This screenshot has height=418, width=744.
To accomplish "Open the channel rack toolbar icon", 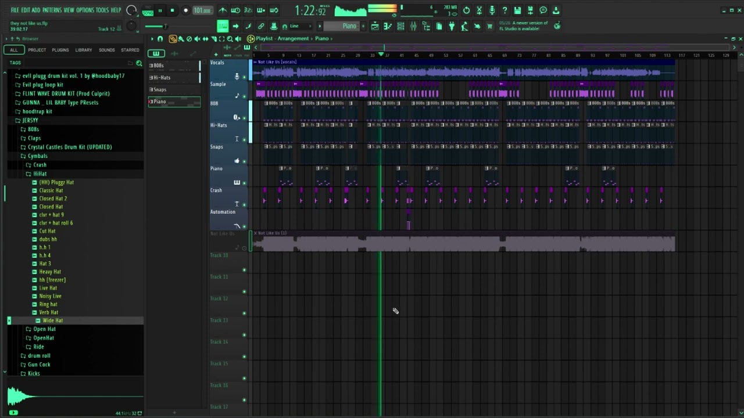I will pyautogui.click(x=400, y=26).
